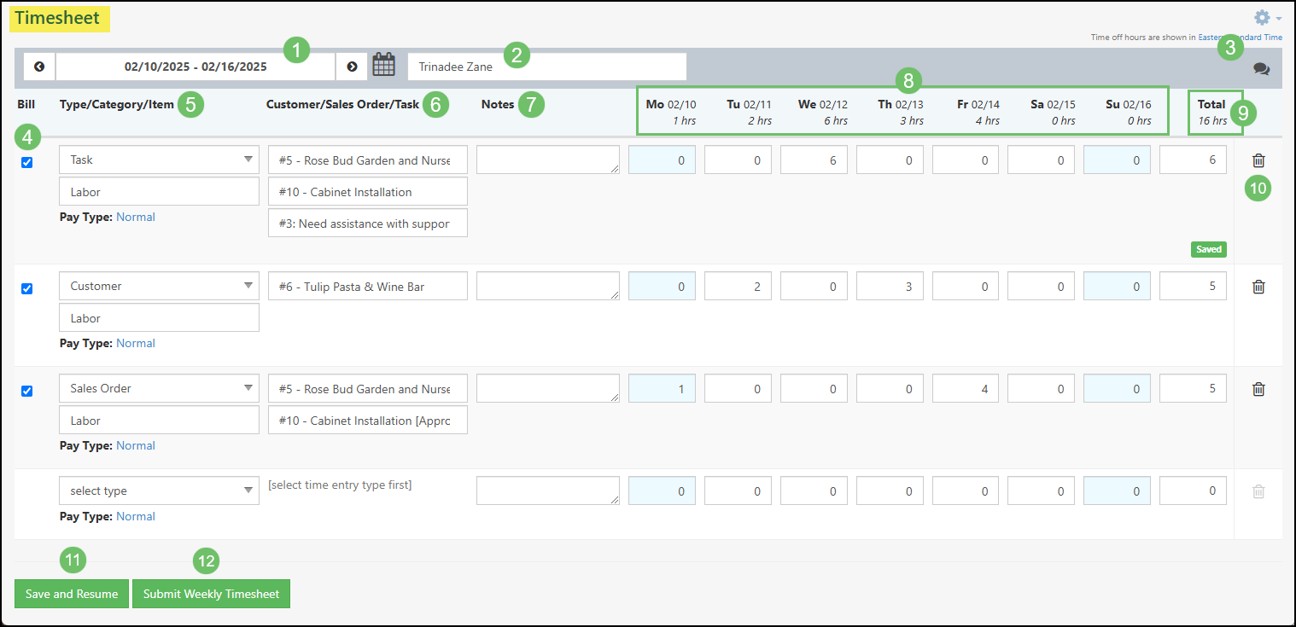Click Normal pay type link in Customer row
The image size is (1296, 627).
136,344
